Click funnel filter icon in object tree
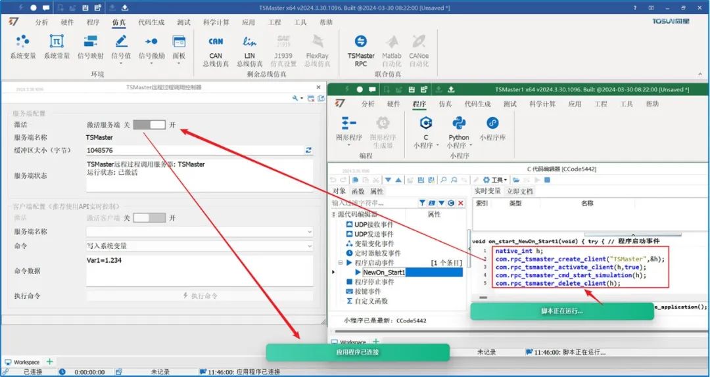This screenshot has height=377, width=710. point(422,203)
